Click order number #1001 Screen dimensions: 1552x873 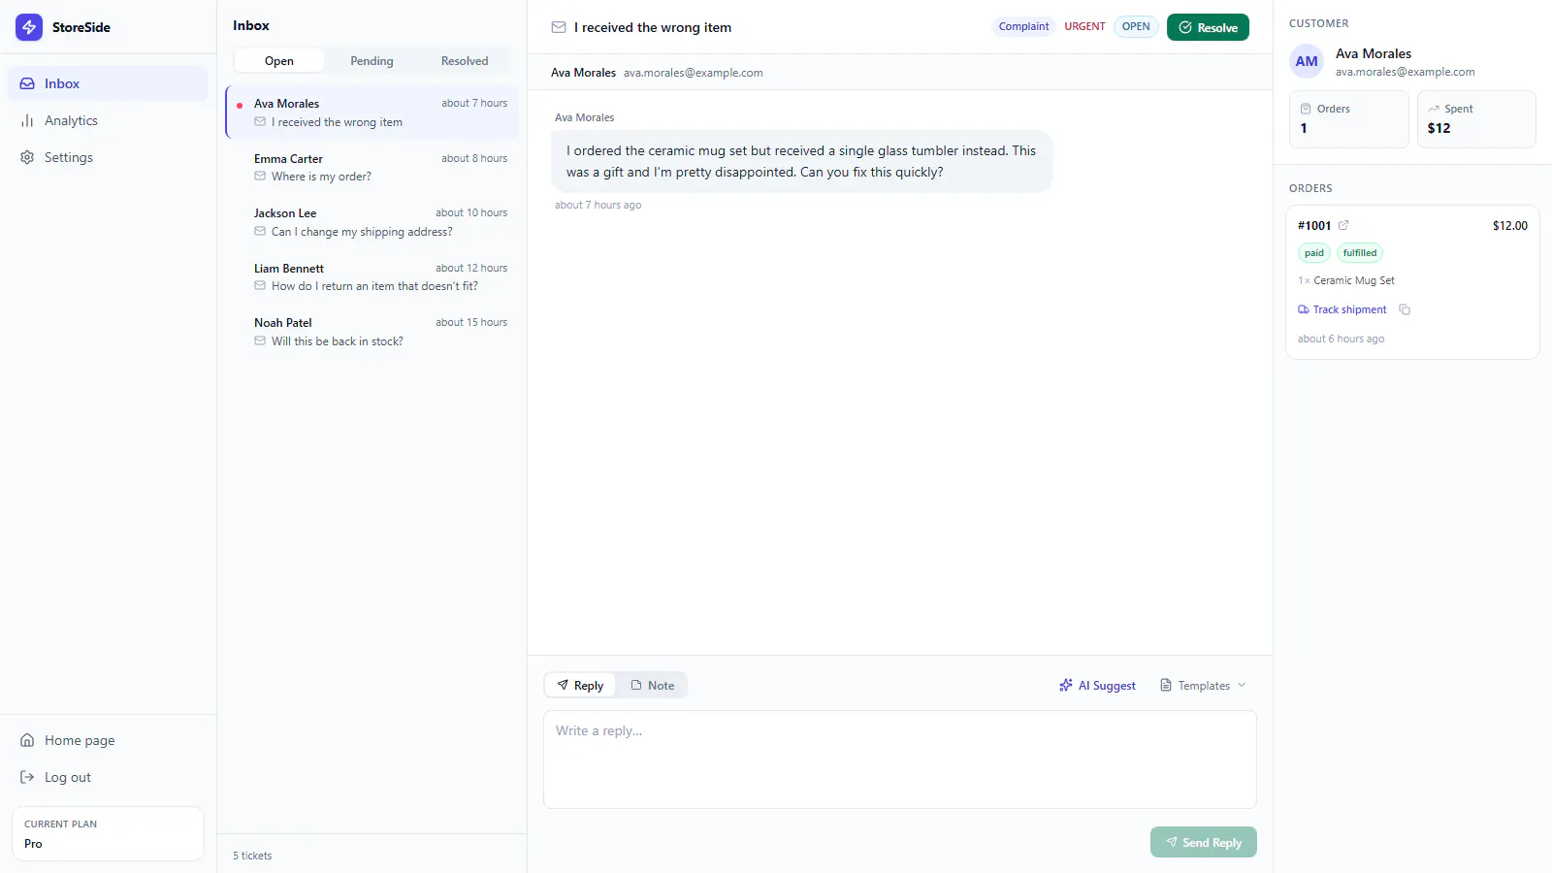(1314, 225)
